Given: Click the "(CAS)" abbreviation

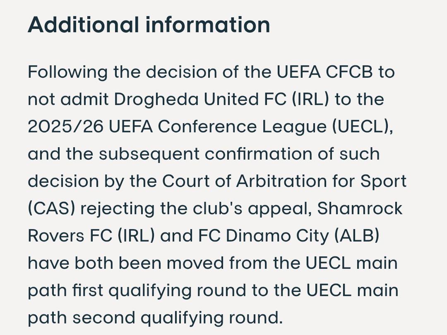Looking at the screenshot, I should (51, 208).
